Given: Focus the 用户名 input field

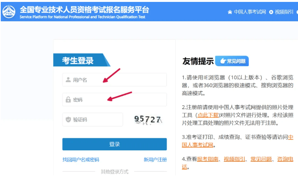Looking at the screenshot, I should click(x=114, y=80).
